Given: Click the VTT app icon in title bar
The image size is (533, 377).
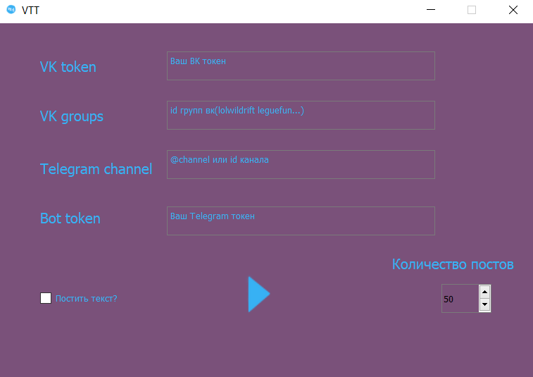Looking at the screenshot, I should pyautogui.click(x=11, y=10).
